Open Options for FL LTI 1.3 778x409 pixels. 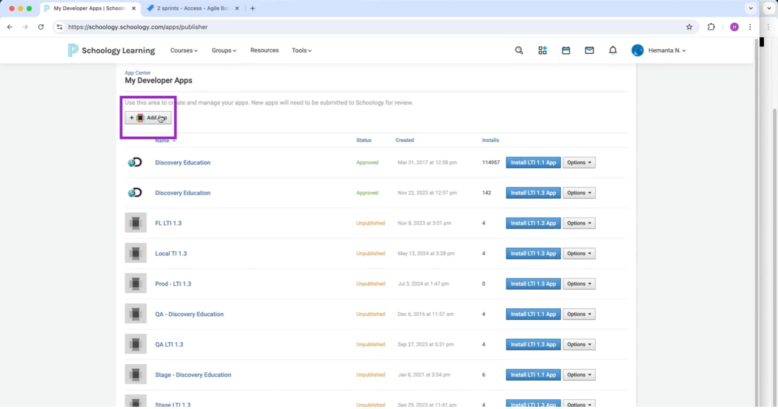pyautogui.click(x=579, y=223)
